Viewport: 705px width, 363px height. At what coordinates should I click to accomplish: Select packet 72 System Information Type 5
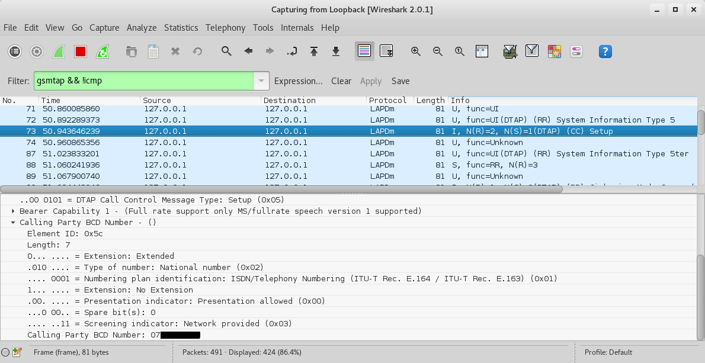[348, 120]
